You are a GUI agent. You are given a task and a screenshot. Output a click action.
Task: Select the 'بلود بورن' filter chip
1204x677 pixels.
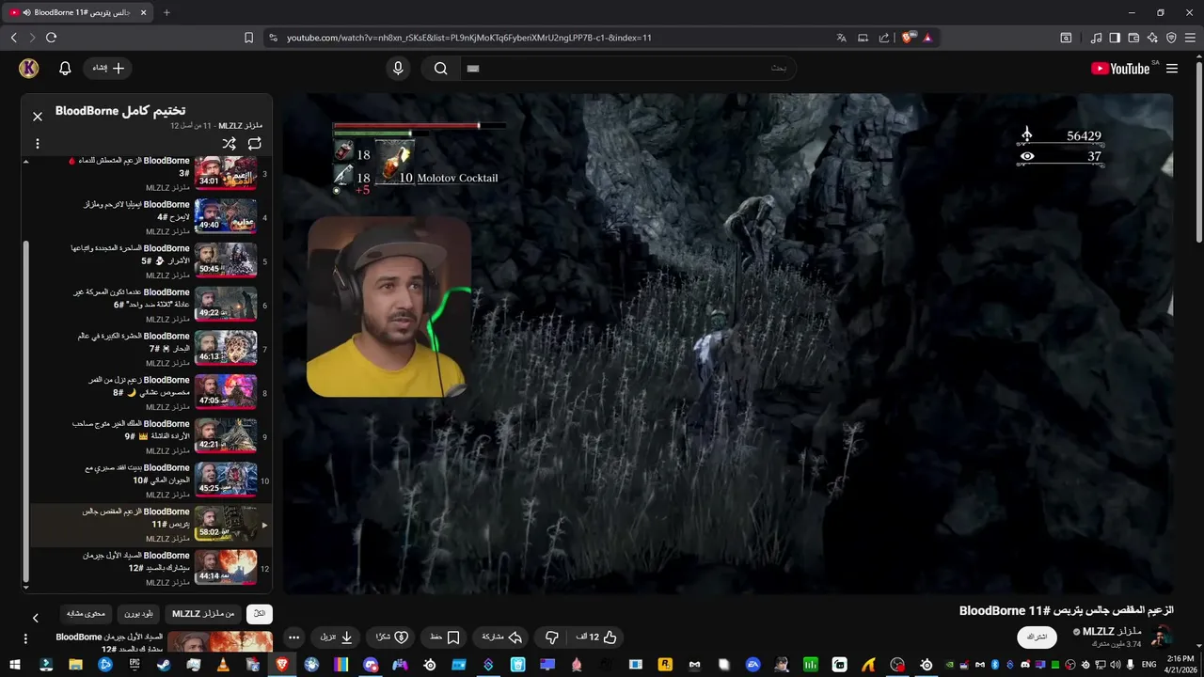[x=138, y=614]
